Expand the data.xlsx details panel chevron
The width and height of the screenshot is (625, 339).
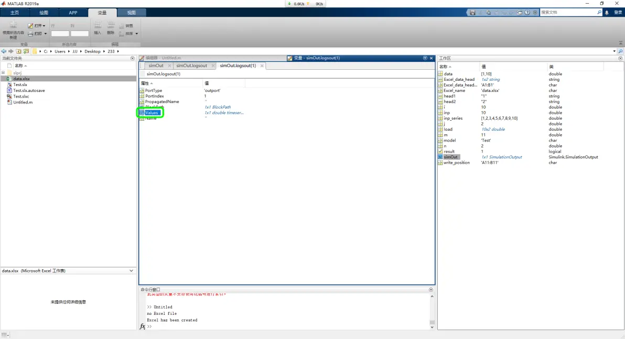(132, 270)
